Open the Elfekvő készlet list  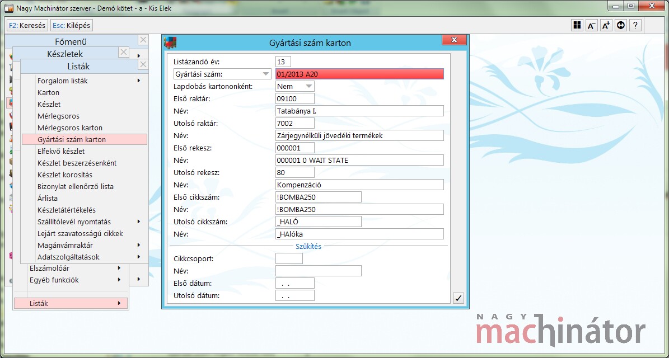click(60, 151)
